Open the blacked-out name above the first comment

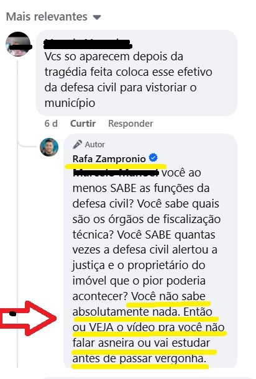tap(88, 43)
